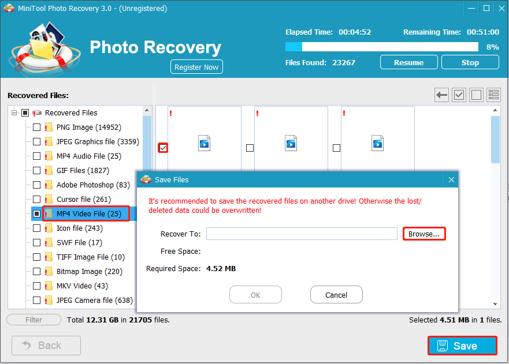This screenshot has height=364, width=509.
Task: Click the Recovered Files drive icon
Action: [38, 113]
